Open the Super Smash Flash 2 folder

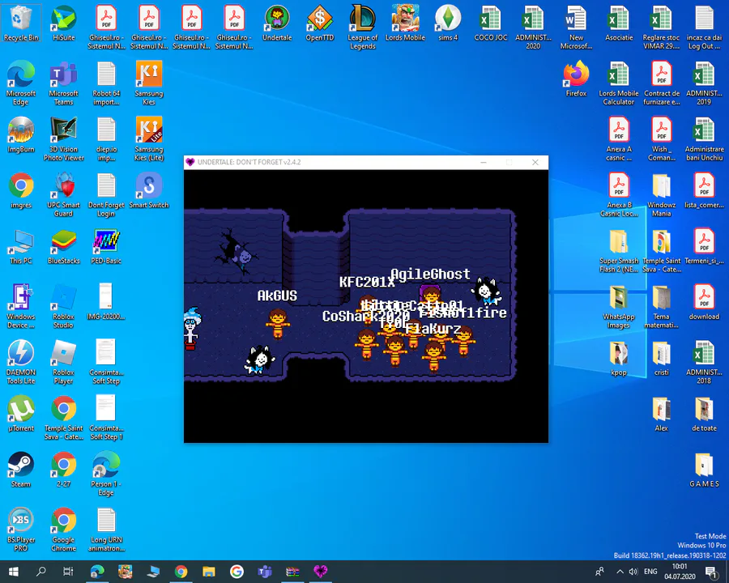(619, 250)
